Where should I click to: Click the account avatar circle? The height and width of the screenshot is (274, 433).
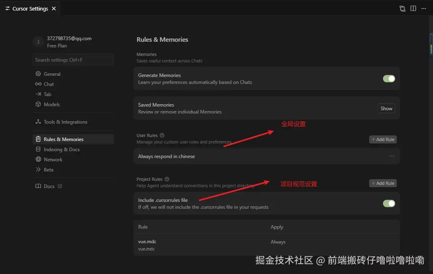[38, 42]
